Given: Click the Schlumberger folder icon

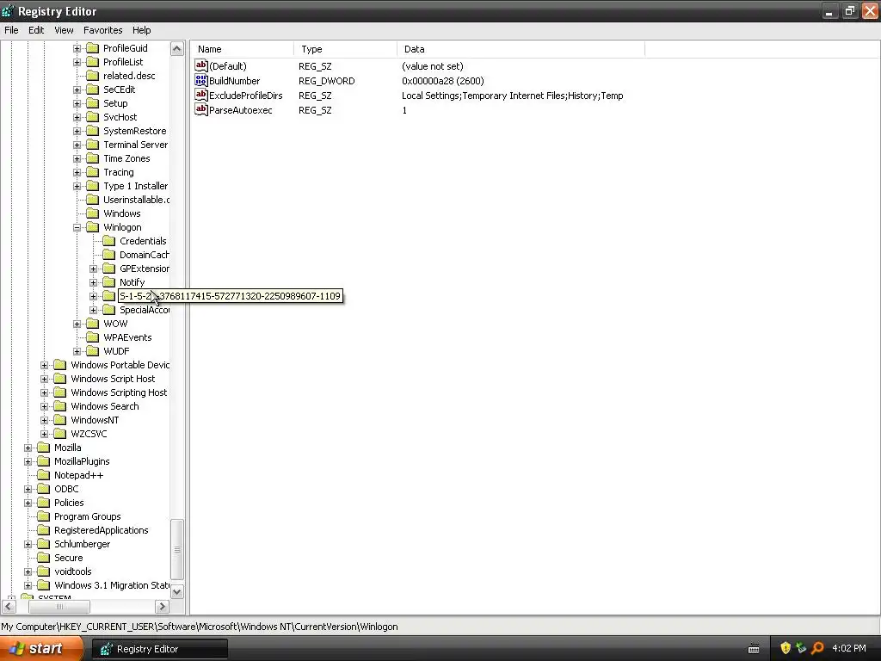Looking at the screenshot, I should coord(43,544).
